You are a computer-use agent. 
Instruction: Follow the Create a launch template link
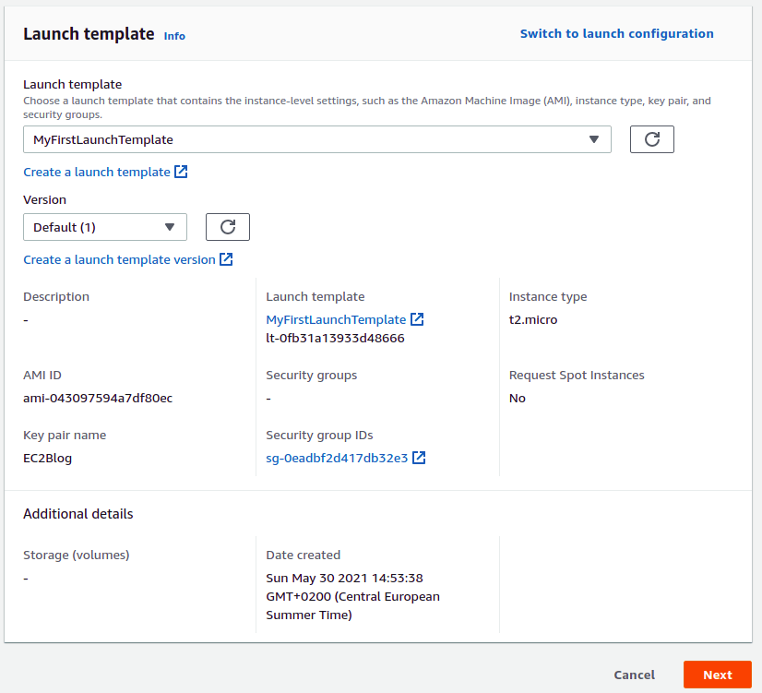pyautogui.click(x=96, y=172)
